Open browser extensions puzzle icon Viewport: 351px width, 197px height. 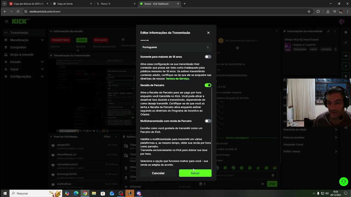click(318, 11)
